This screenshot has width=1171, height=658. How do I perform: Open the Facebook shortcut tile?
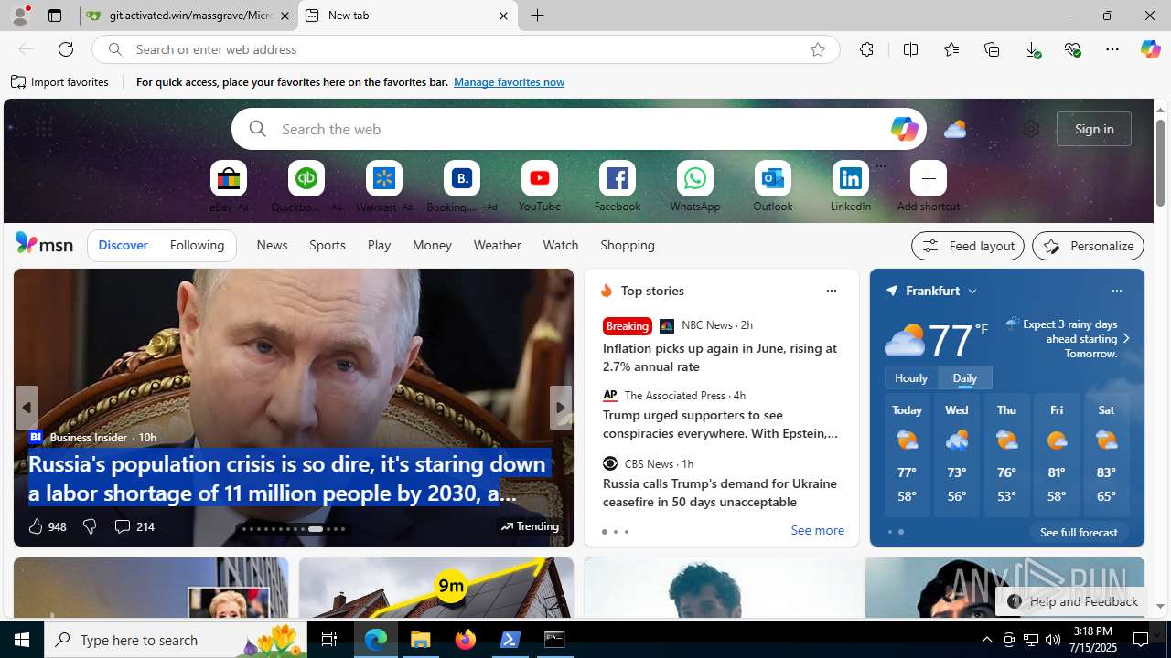coord(618,178)
